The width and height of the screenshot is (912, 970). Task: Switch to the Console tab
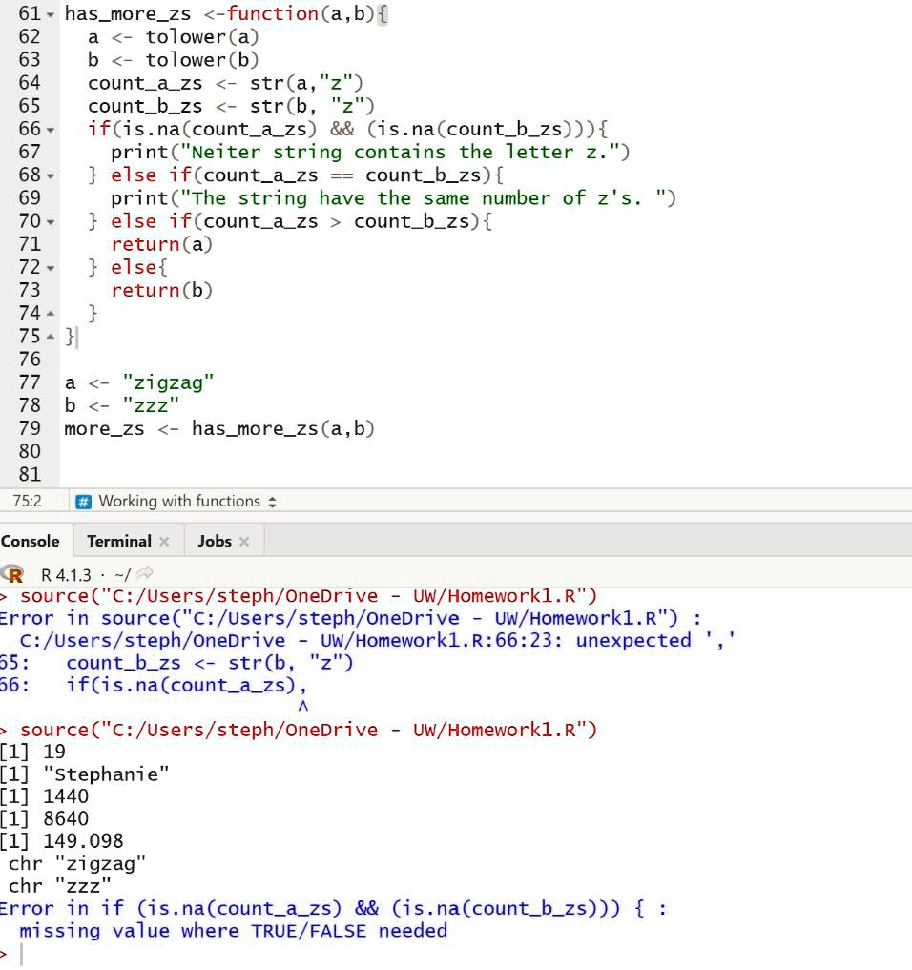tap(31, 542)
